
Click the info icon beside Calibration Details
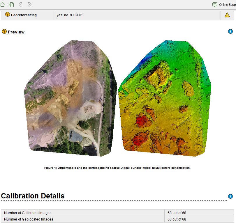[x=230, y=196]
